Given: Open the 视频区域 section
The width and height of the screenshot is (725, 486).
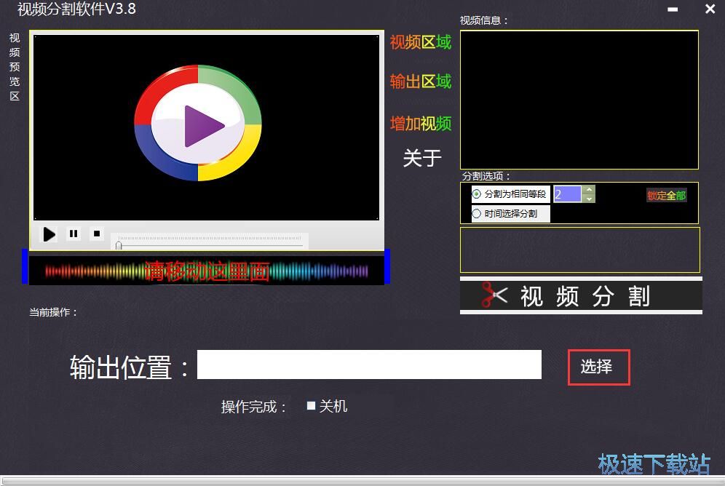Looking at the screenshot, I should click(420, 42).
